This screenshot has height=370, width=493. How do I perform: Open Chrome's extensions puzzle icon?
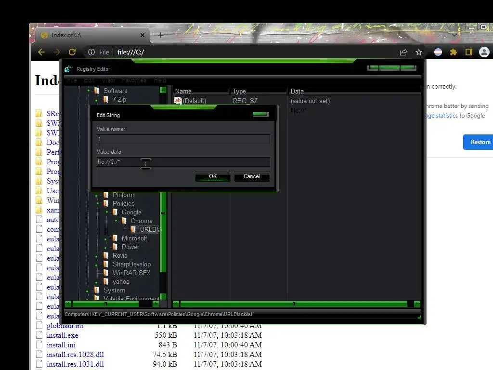[x=453, y=52]
